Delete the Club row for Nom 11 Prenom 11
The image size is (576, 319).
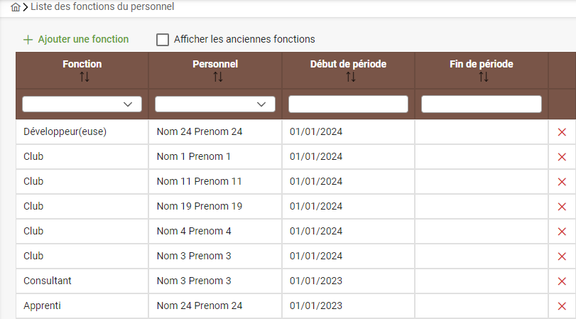click(x=562, y=182)
